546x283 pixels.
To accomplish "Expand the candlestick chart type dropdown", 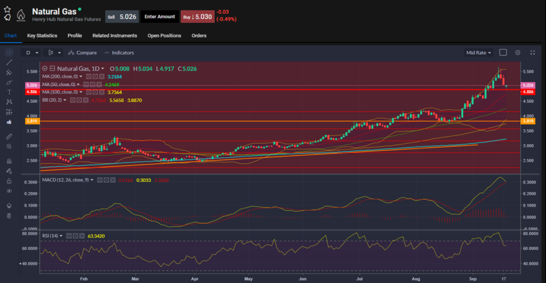I will coord(54,53).
